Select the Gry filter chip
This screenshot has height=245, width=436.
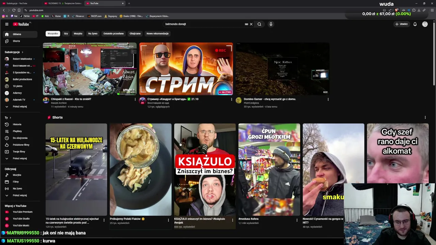pyautogui.click(x=66, y=33)
